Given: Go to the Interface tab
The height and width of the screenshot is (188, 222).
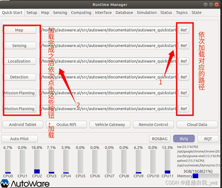Looking at the screenshot, I should point(103,13).
